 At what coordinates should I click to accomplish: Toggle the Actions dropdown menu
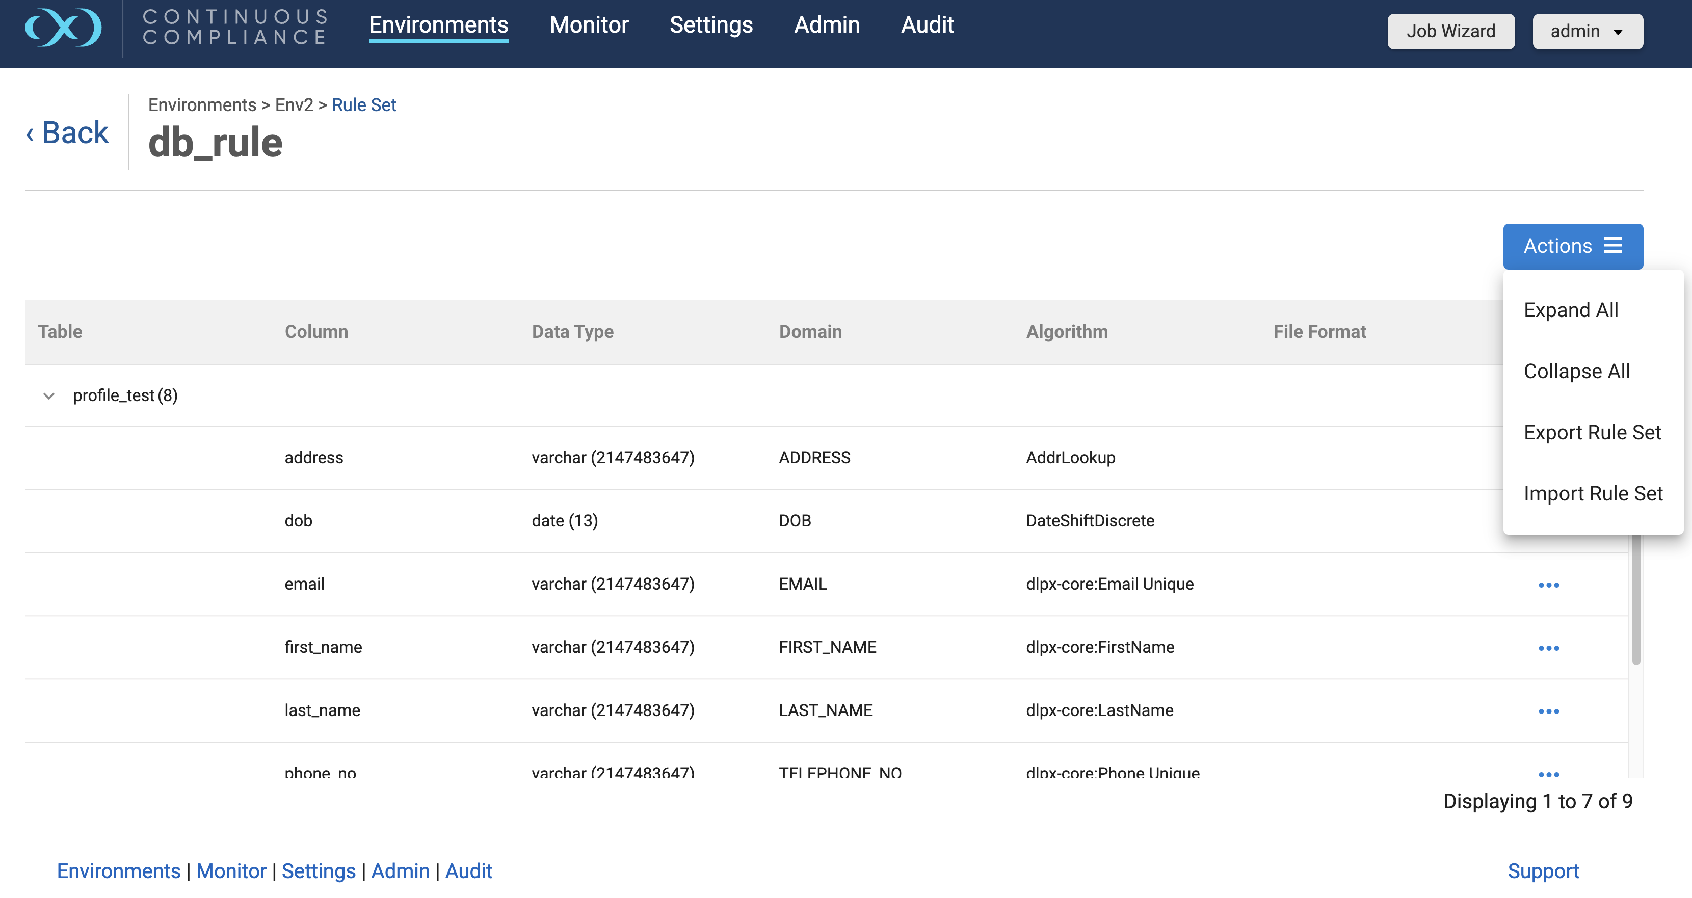pos(1572,246)
